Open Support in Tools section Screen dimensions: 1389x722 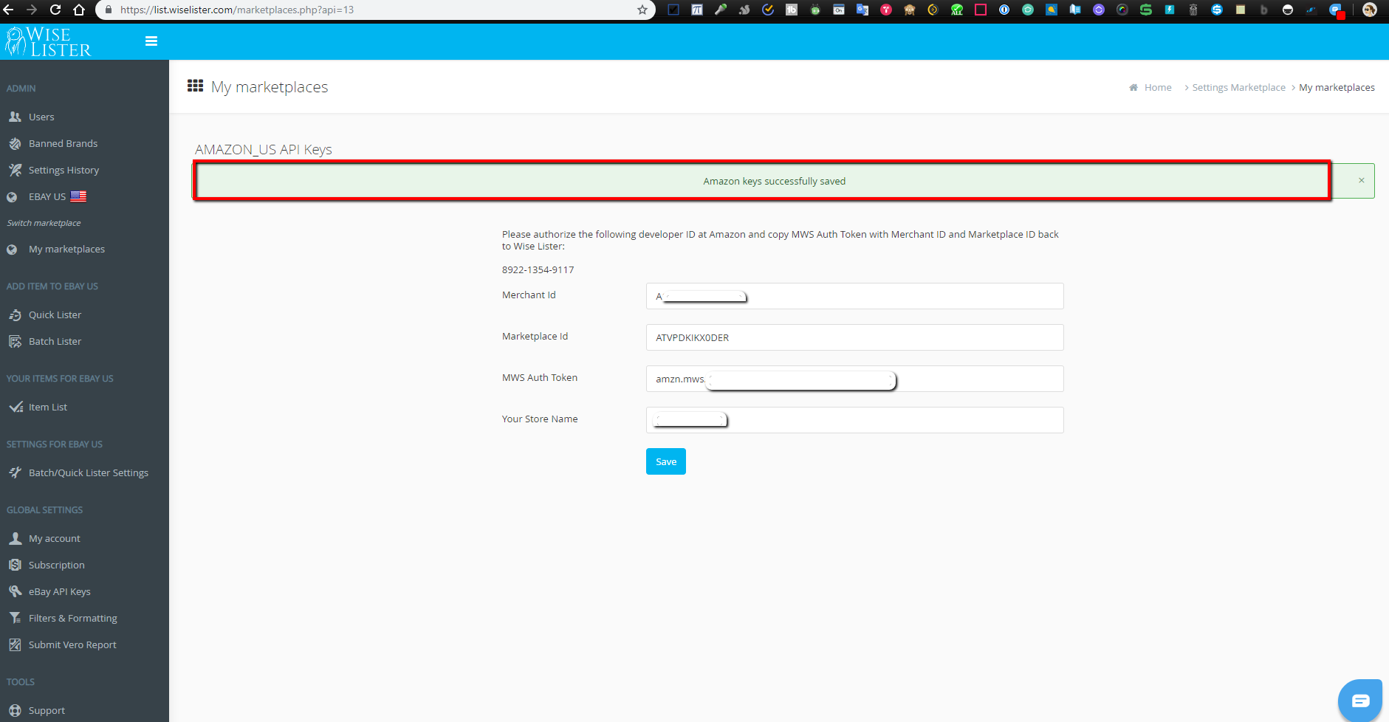(x=47, y=710)
